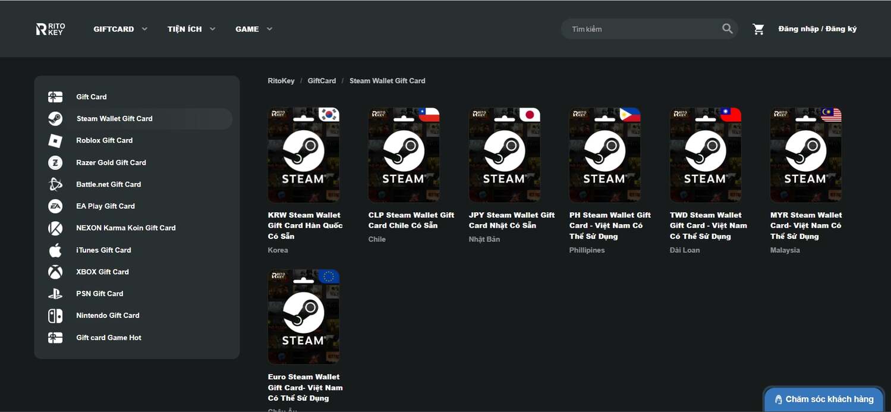This screenshot has width=891, height=412.
Task: Open the JPY Steam card thumbnail
Action: [504, 155]
